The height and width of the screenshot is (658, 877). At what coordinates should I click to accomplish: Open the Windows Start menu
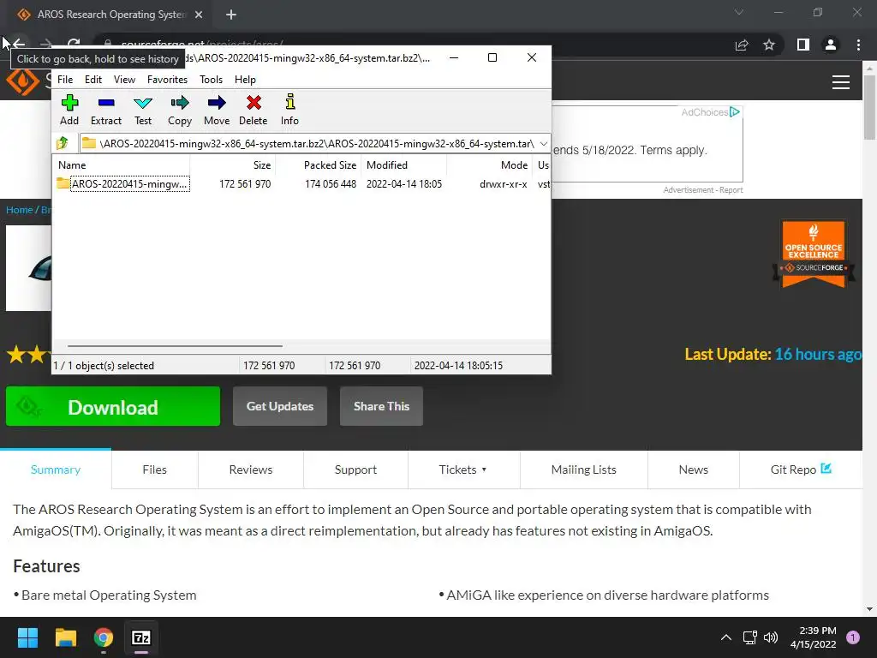pos(27,637)
